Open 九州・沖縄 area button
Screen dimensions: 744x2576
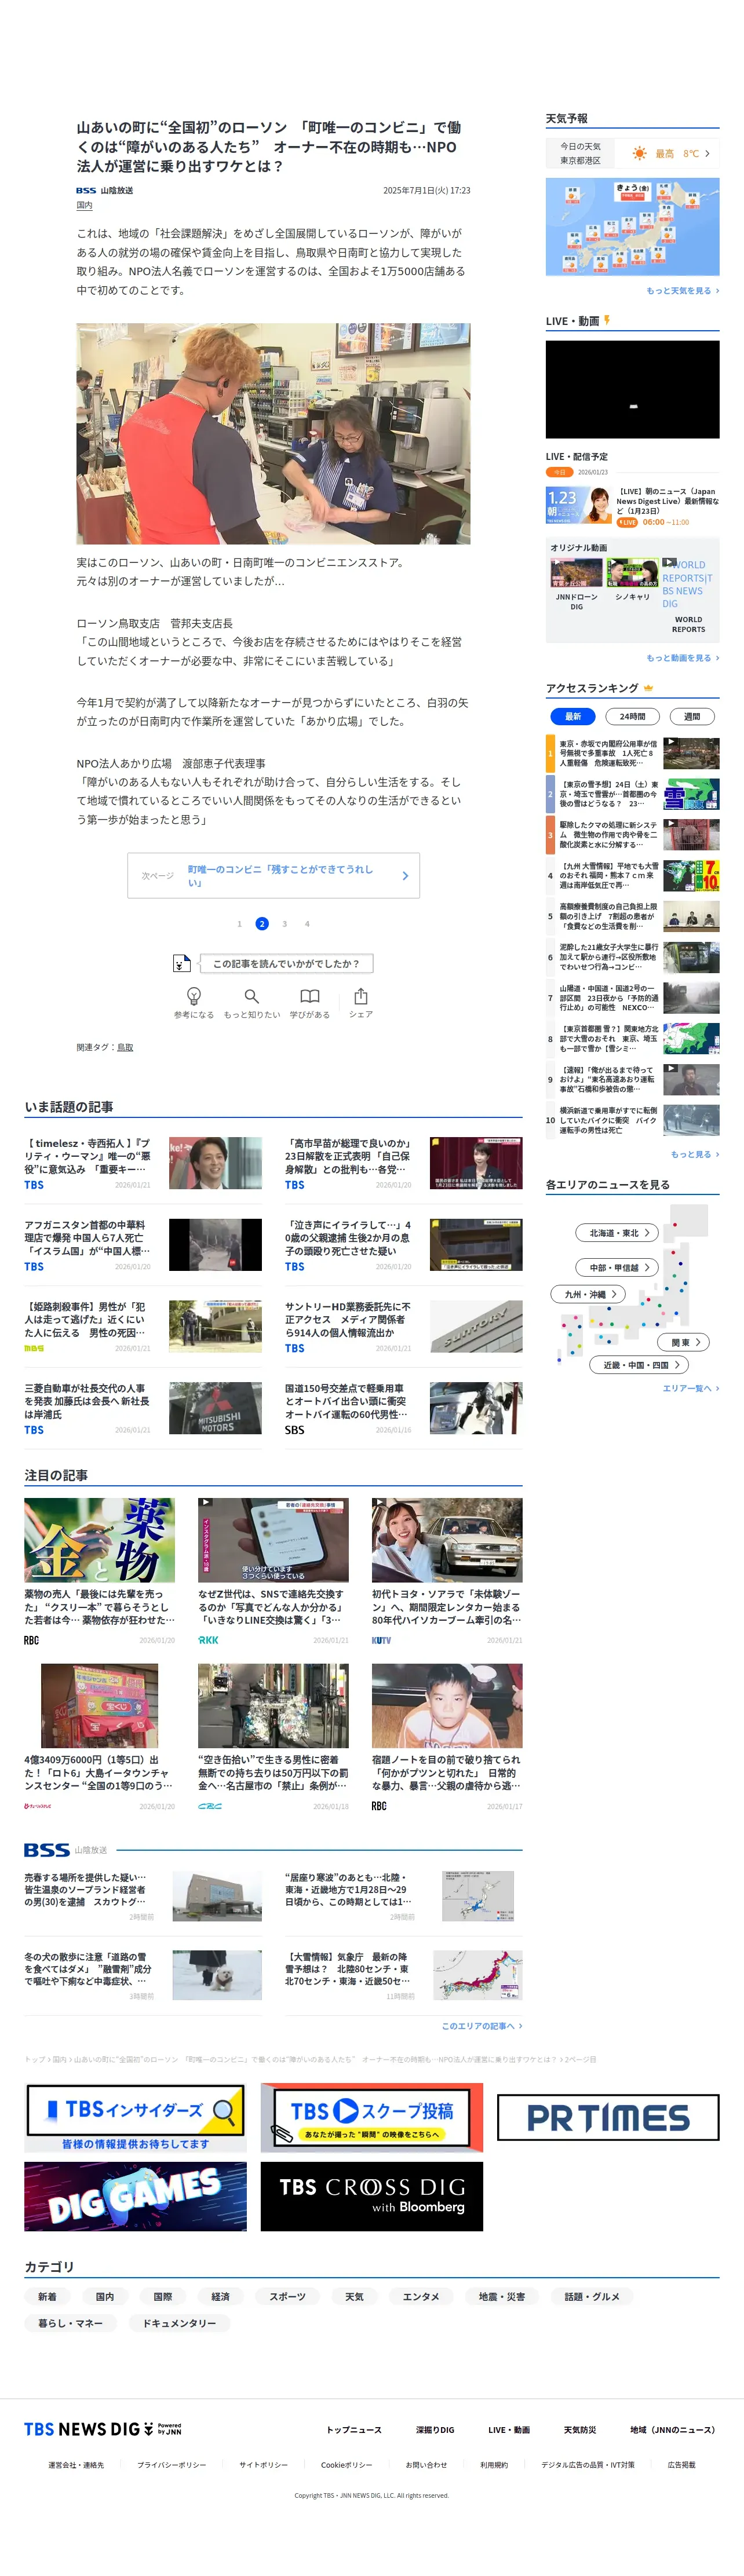coord(588,1294)
